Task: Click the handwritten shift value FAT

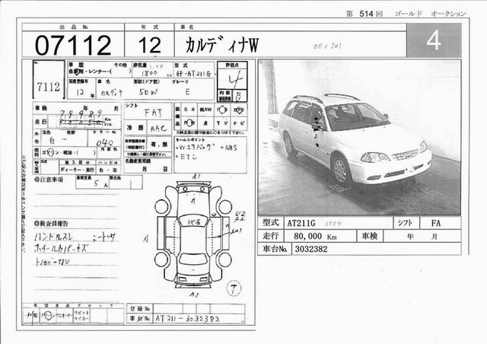Action: pyautogui.click(x=153, y=113)
